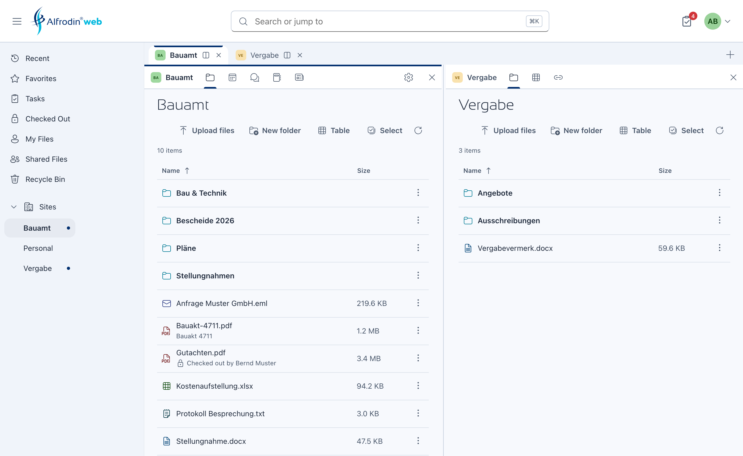Open Vergabe panel links icon
The height and width of the screenshot is (456, 743).
pos(558,77)
